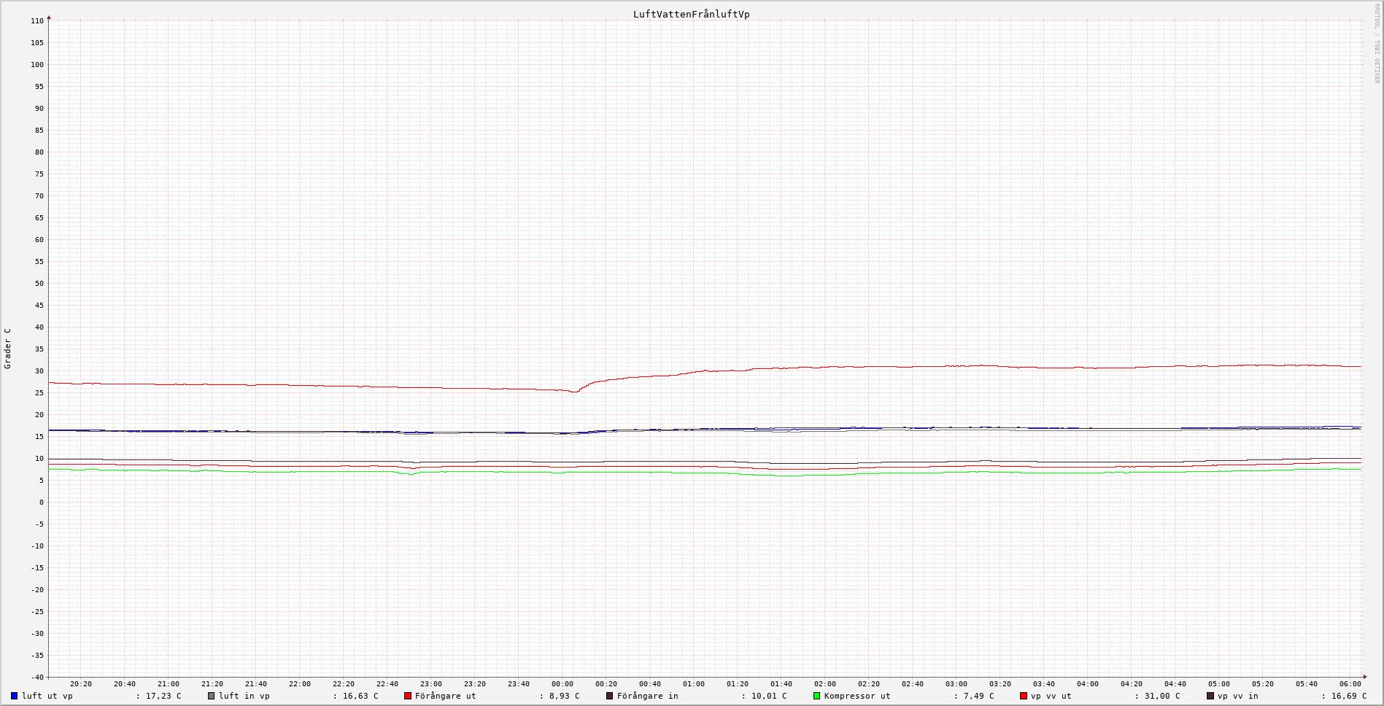
Task: Click the green Kompressor ut legend swatch
Action: click(816, 696)
